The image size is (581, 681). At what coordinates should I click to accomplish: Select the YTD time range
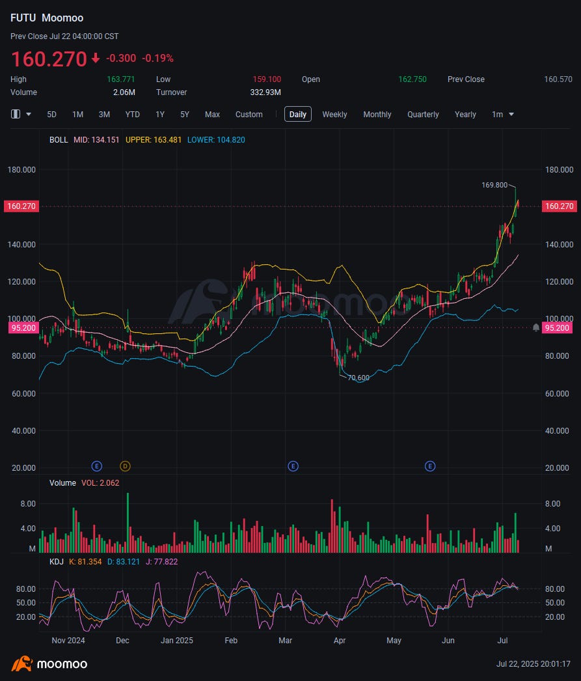click(x=132, y=114)
